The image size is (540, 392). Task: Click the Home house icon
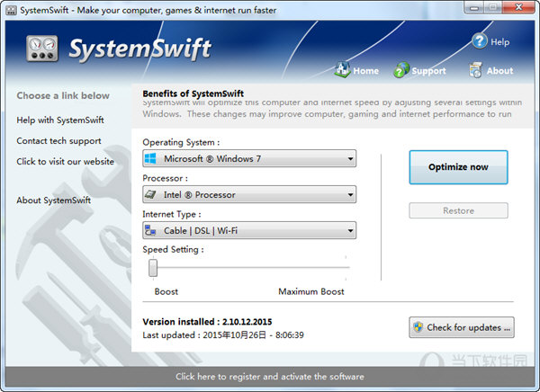pyautogui.click(x=342, y=70)
